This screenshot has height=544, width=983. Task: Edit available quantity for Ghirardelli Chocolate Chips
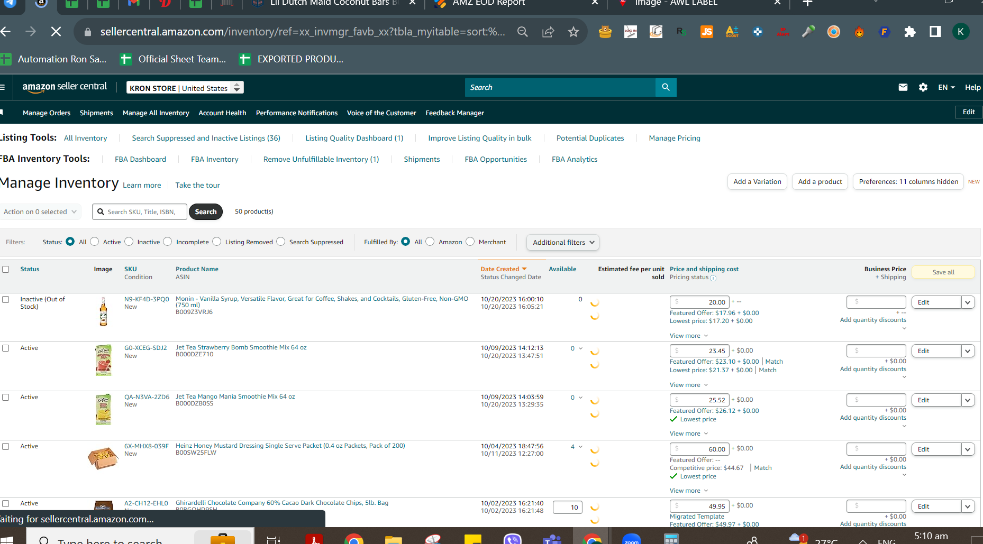point(568,508)
